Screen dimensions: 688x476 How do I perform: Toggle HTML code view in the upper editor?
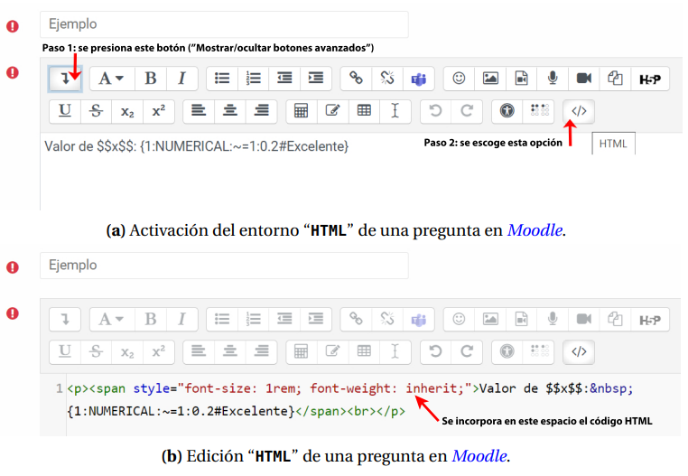[x=579, y=111]
